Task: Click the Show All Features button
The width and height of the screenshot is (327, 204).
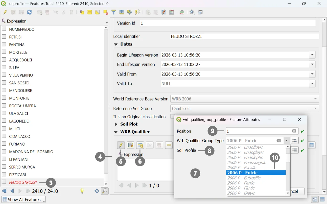Action: point(24,199)
